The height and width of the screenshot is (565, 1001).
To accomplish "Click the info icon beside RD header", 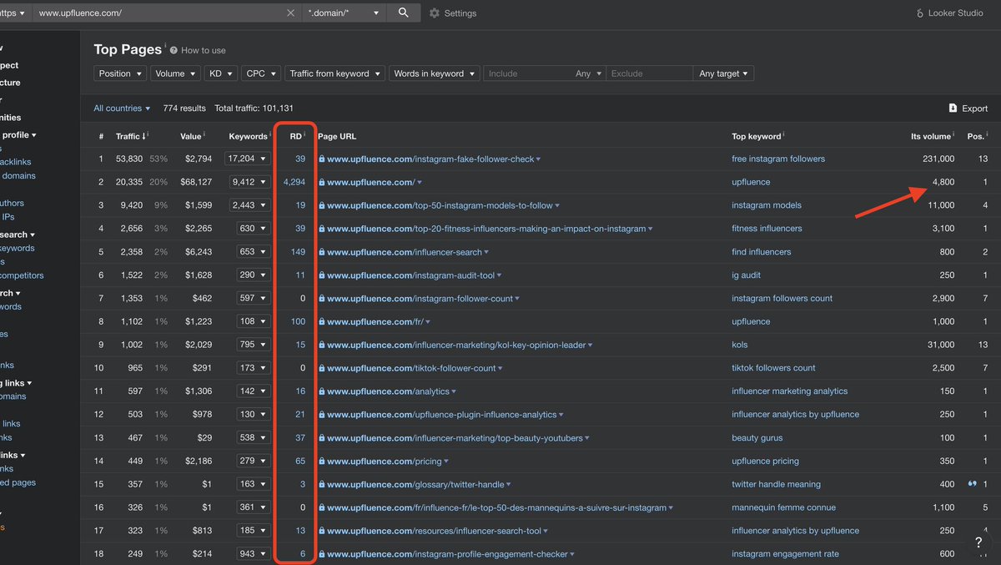I will point(304,135).
